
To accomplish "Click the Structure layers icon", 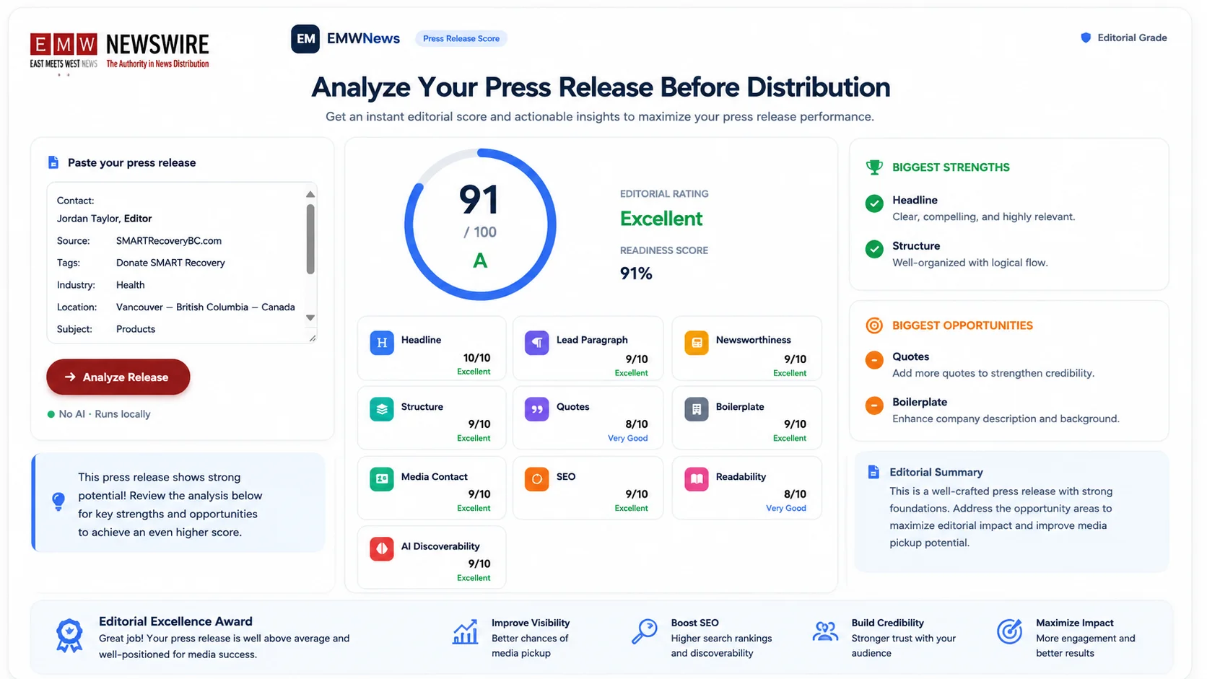I will point(382,409).
